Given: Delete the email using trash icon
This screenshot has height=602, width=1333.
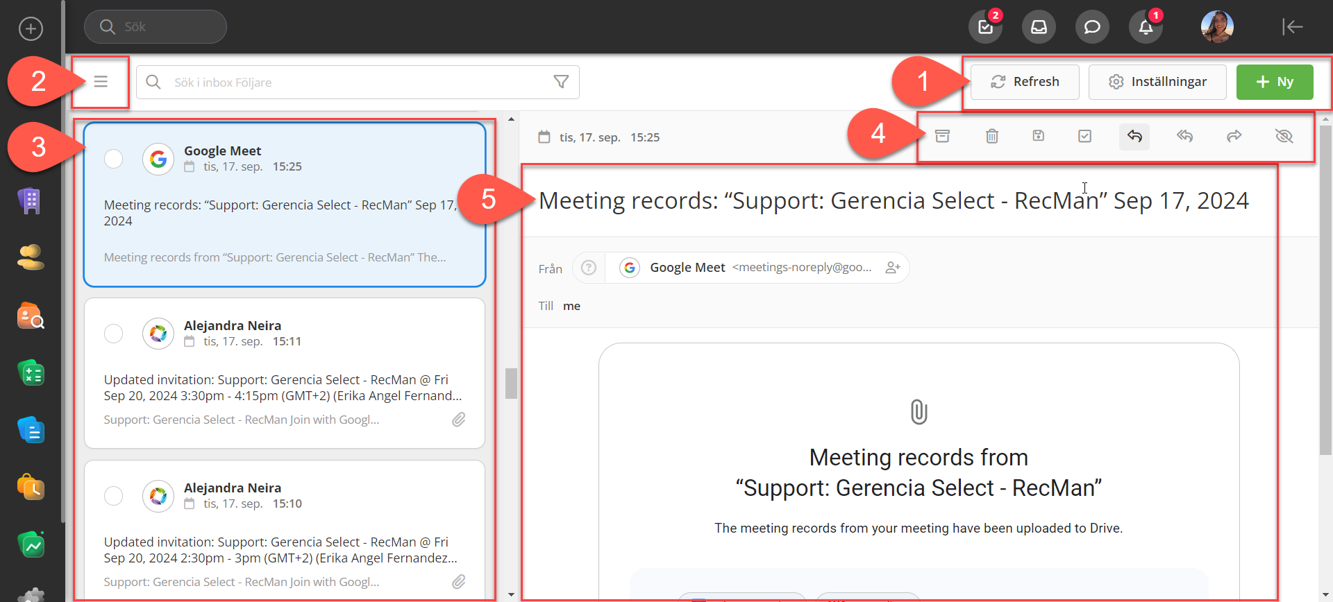Looking at the screenshot, I should pyautogui.click(x=992, y=136).
